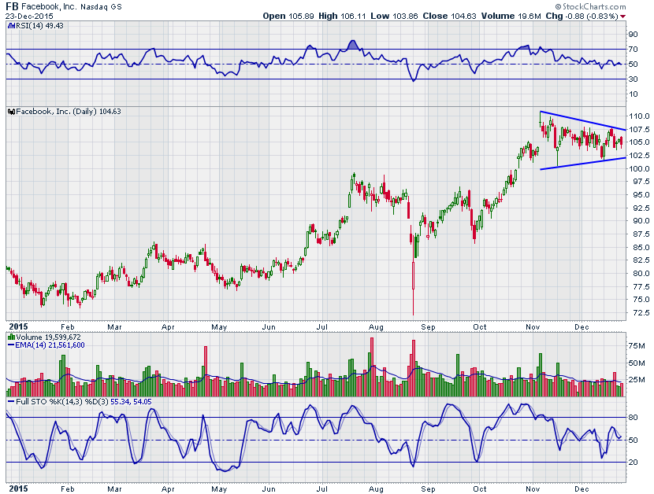Click the EMA(14) 21,561,600 legend label
Viewport: 654px width, 494px height.
(50, 345)
